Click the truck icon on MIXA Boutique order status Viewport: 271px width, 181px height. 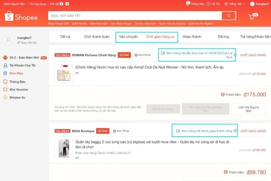tap(178, 131)
